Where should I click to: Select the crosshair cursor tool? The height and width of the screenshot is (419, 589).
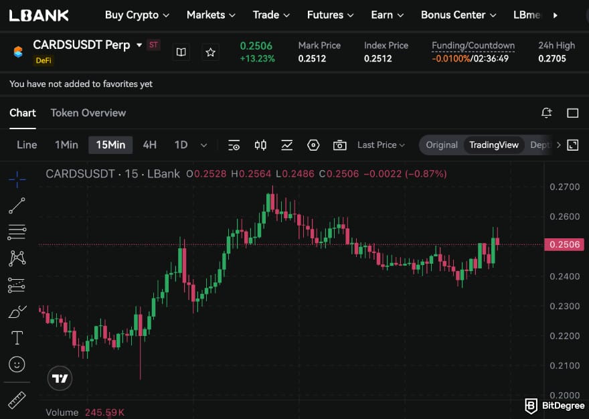17,179
